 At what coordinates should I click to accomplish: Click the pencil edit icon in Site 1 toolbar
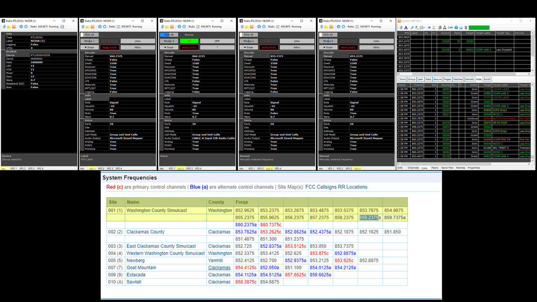pyautogui.click(x=412, y=27)
